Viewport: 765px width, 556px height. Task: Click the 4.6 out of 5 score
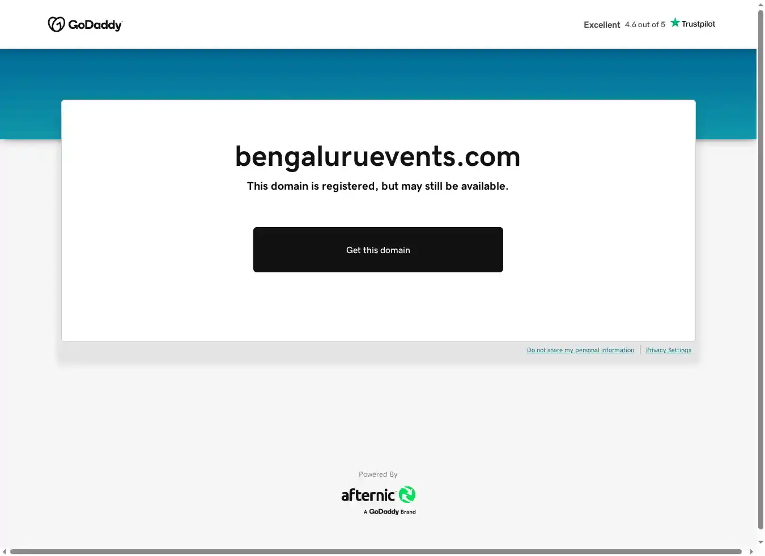[645, 25]
